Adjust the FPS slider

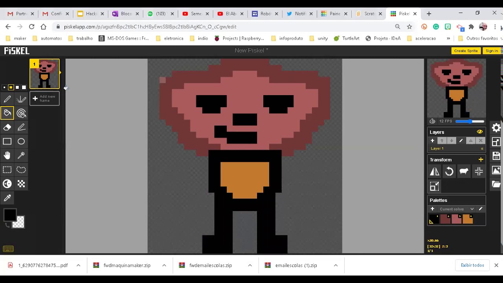click(470, 121)
